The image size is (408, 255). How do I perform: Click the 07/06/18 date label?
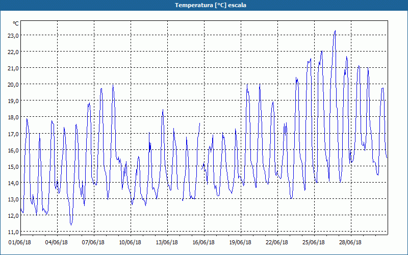point(93,243)
